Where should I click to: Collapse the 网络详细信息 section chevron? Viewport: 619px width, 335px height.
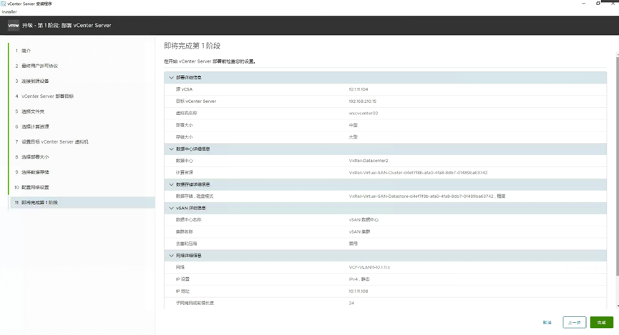pyautogui.click(x=171, y=256)
